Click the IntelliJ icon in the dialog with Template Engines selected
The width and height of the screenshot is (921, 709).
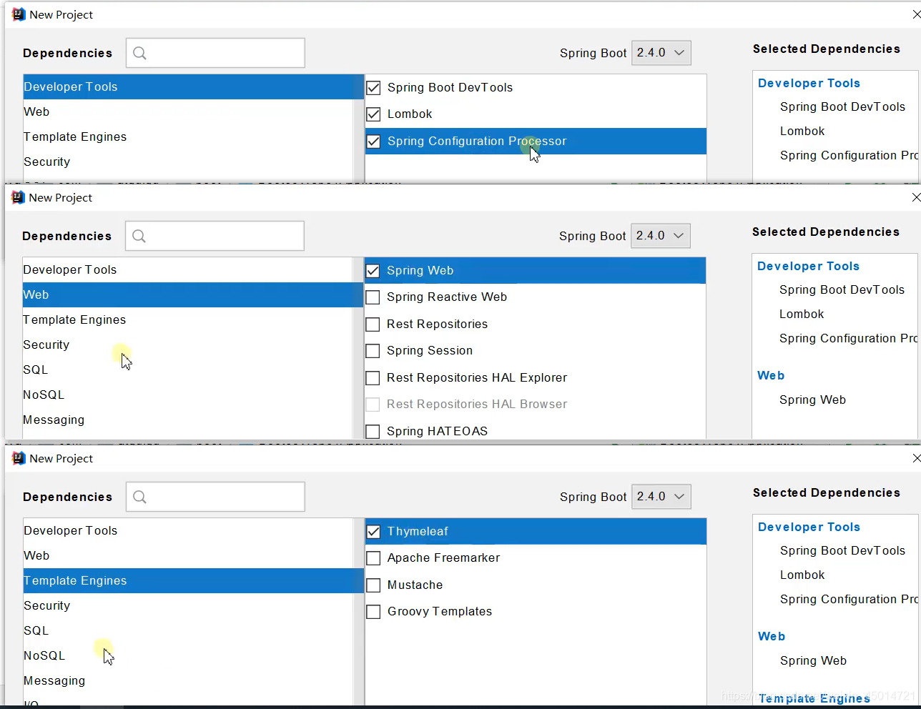[x=19, y=458]
